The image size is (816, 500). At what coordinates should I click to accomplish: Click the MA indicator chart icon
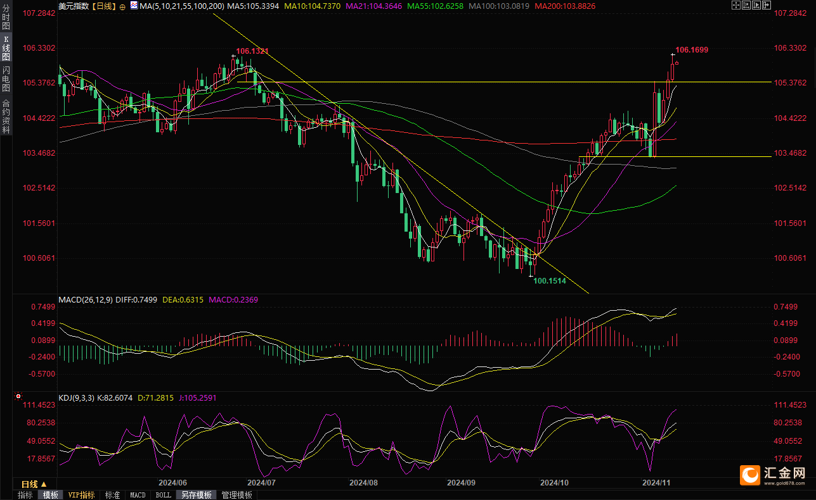pos(133,6)
